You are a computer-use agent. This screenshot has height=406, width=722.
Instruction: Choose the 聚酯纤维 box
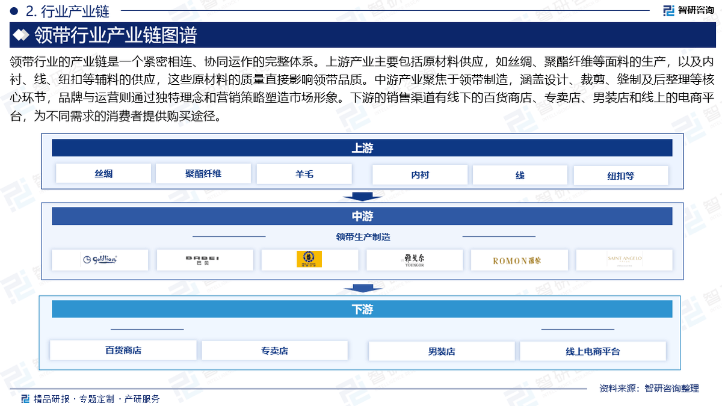click(203, 174)
